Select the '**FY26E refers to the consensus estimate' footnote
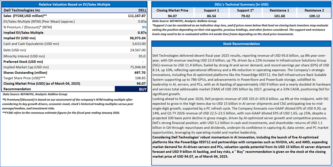The width and height of the screenshot is (333, 167). coord(61,113)
